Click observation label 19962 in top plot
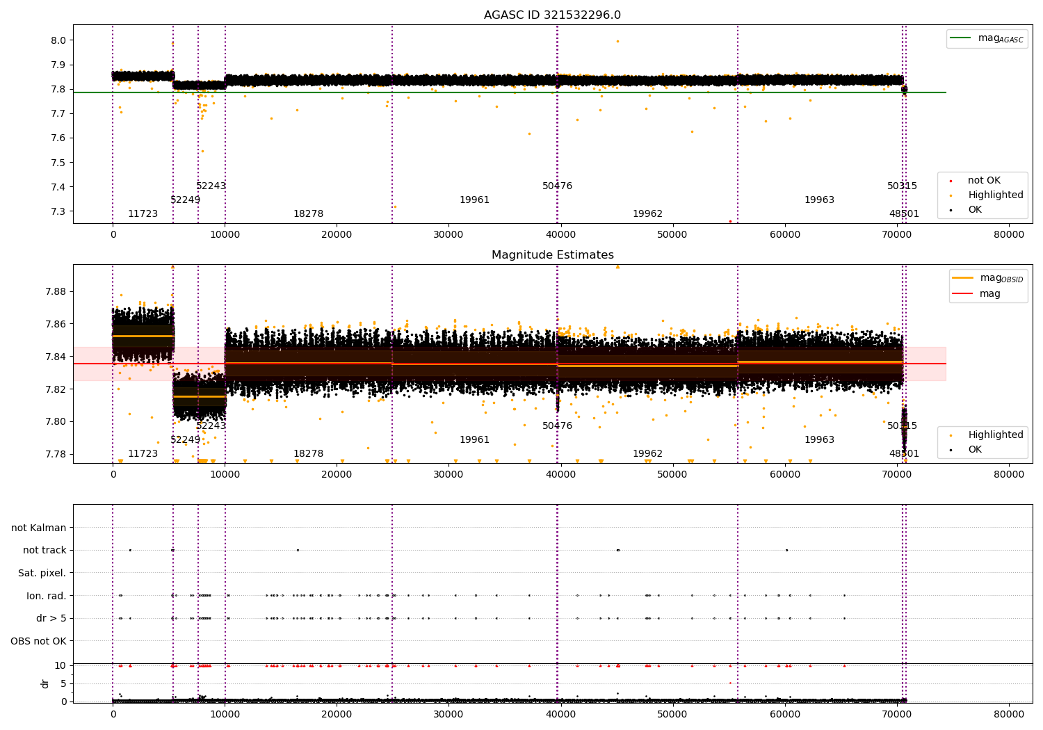Viewport: 1043px width, 730px height. coord(647,214)
